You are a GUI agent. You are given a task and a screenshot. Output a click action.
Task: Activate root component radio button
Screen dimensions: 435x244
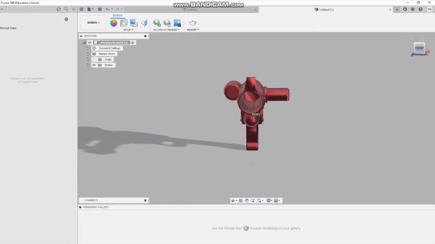[133, 43]
